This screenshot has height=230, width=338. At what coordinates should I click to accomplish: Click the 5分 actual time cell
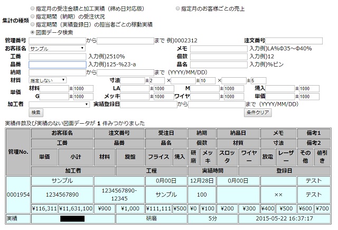coord(213,218)
